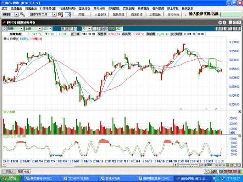Click the safely remove hardware tray icon
Image resolution: width=243 pixels, height=182 pixels.
pos(219,178)
